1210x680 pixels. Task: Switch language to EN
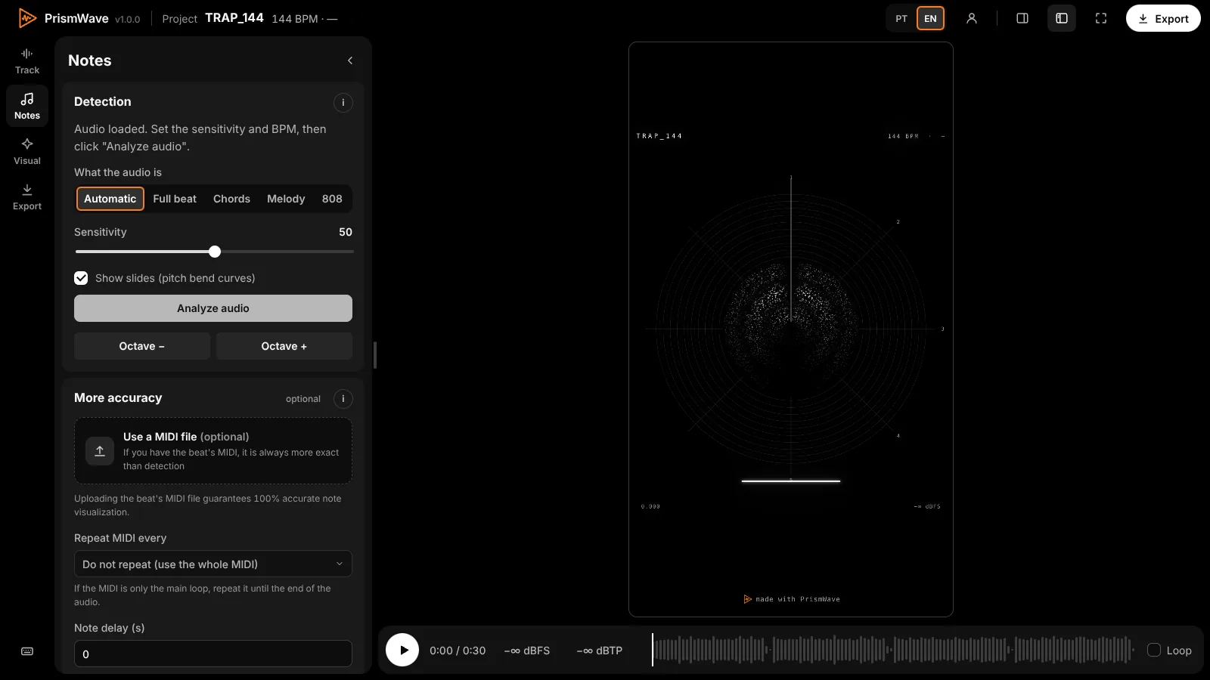click(x=930, y=18)
